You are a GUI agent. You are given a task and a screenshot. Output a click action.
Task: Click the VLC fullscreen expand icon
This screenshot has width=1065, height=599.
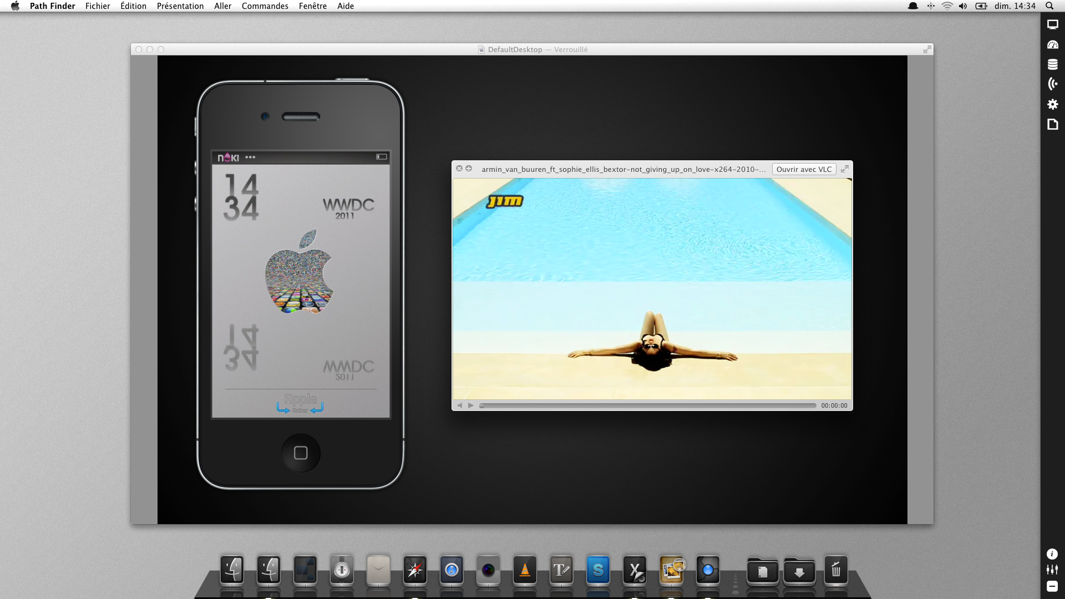coord(845,169)
